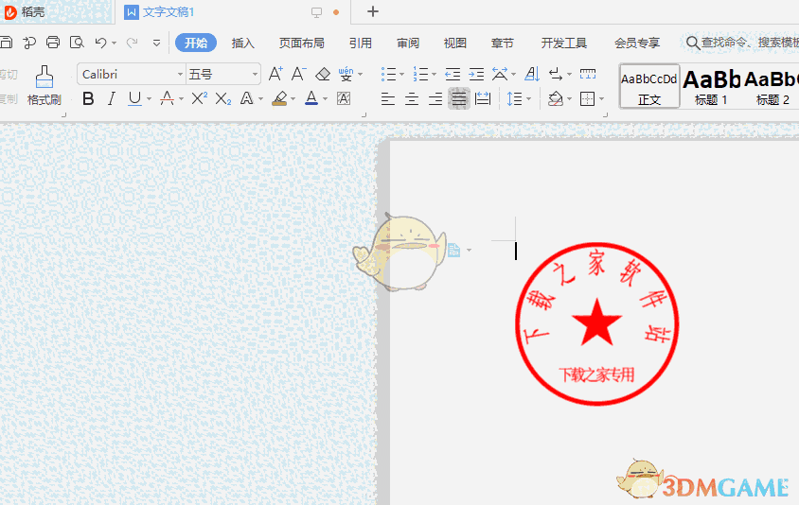799x505 pixels.
Task: Apply blue font color
Action: [x=311, y=98]
